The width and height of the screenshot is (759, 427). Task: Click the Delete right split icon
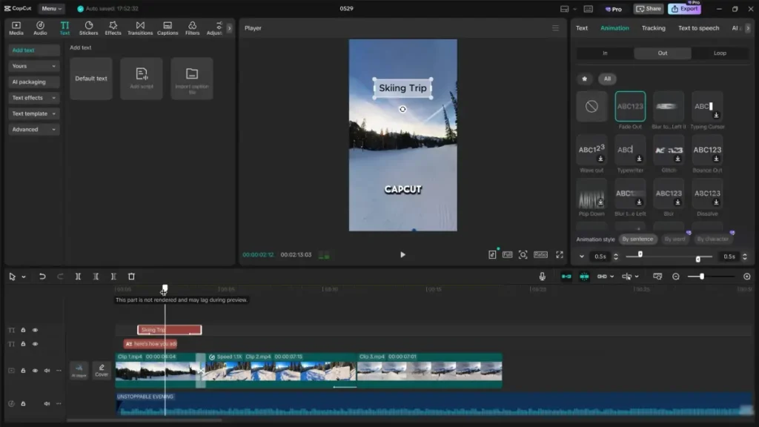(113, 277)
